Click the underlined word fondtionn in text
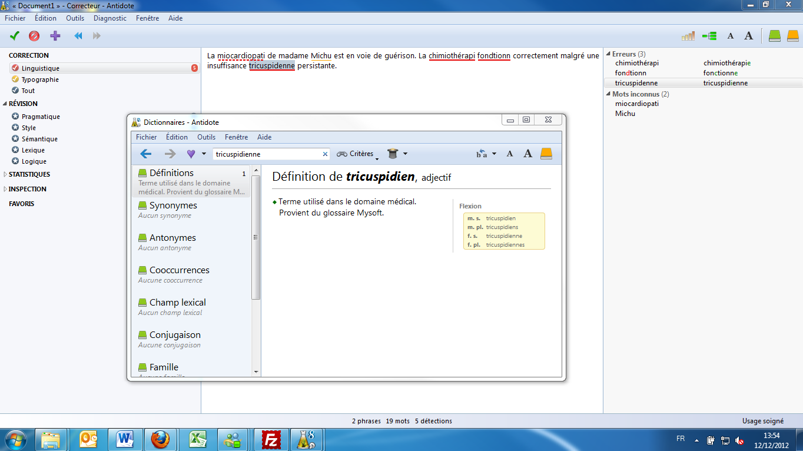This screenshot has height=451, width=803. (x=494, y=56)
